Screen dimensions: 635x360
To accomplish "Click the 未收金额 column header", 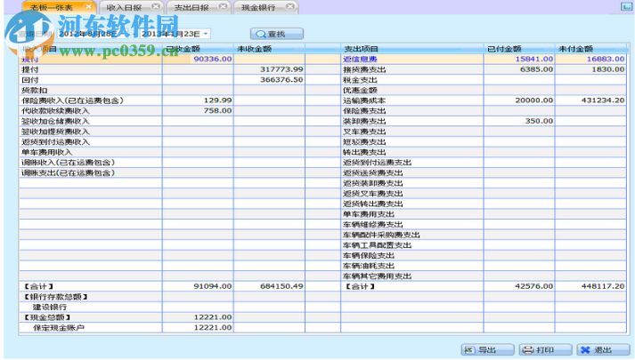I will [269, 49].
